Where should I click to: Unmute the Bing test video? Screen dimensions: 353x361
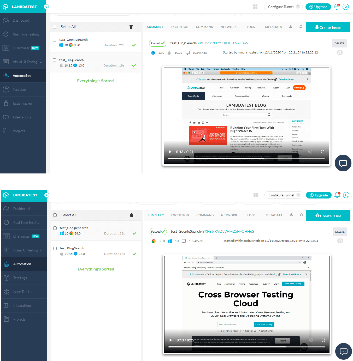310,152
